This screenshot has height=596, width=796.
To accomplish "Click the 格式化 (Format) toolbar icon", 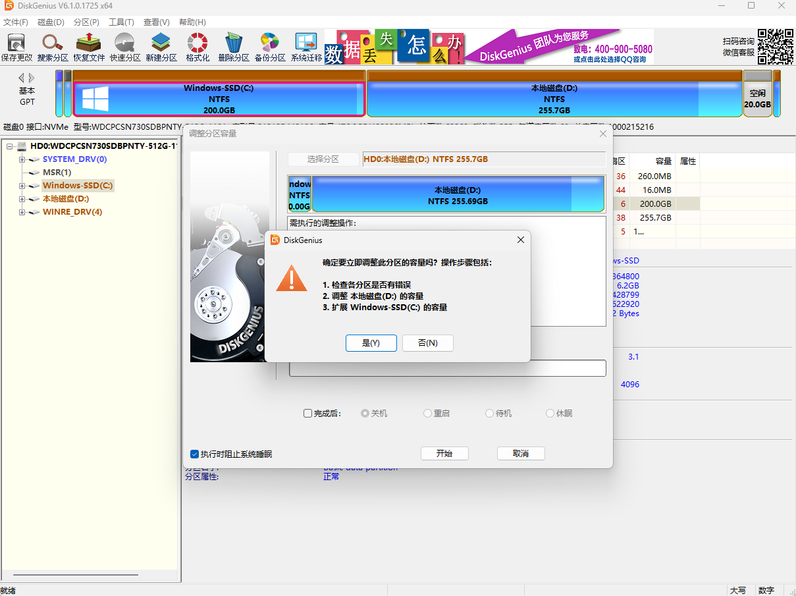I will (x=198, y=47).
